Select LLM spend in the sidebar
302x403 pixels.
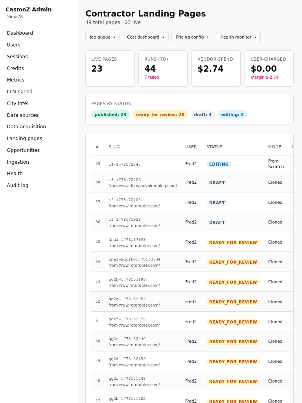click(20, 91)
